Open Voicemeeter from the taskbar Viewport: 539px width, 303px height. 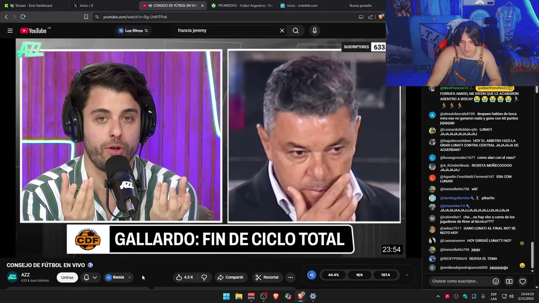[251, 296]
